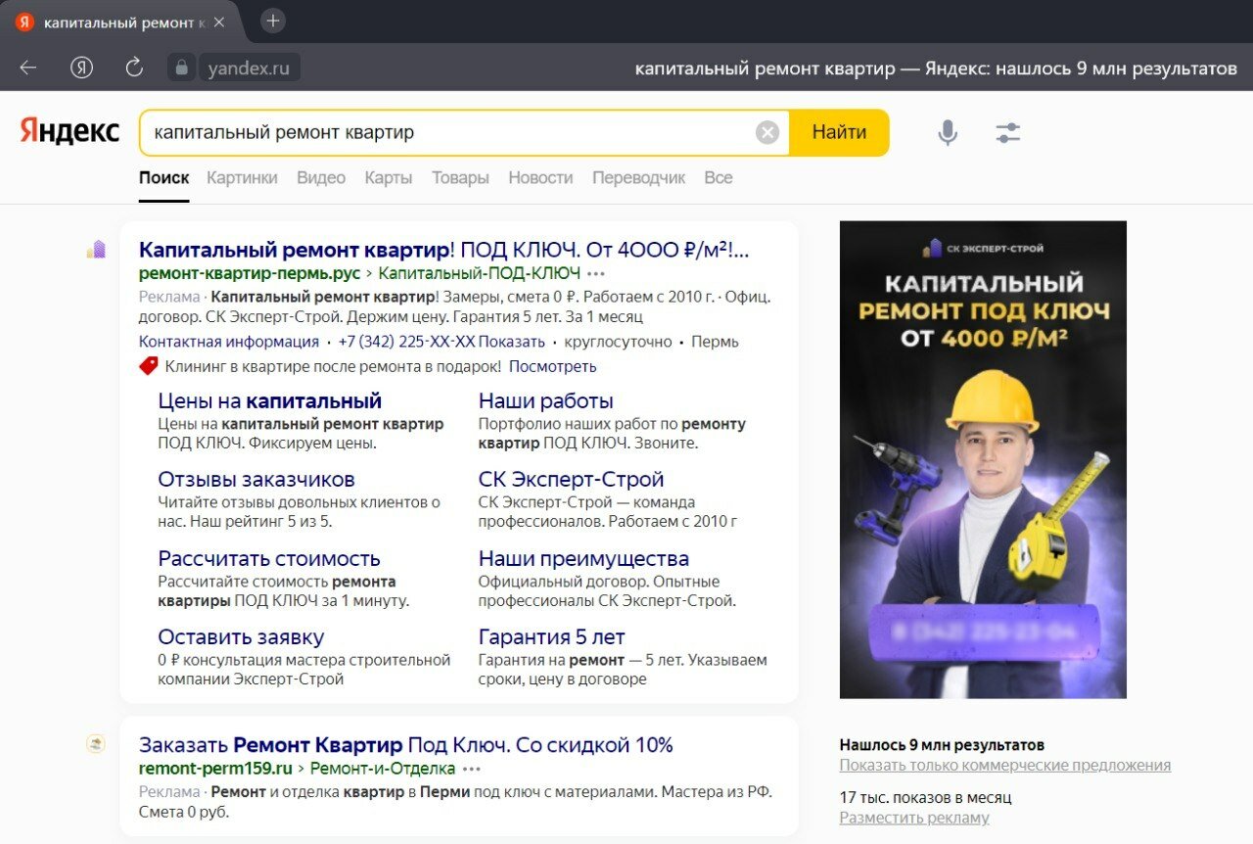Click the Посмотреть promo link
Image resolution: width=1253 pixels, height=844 pixels.
tap(552, 366)
